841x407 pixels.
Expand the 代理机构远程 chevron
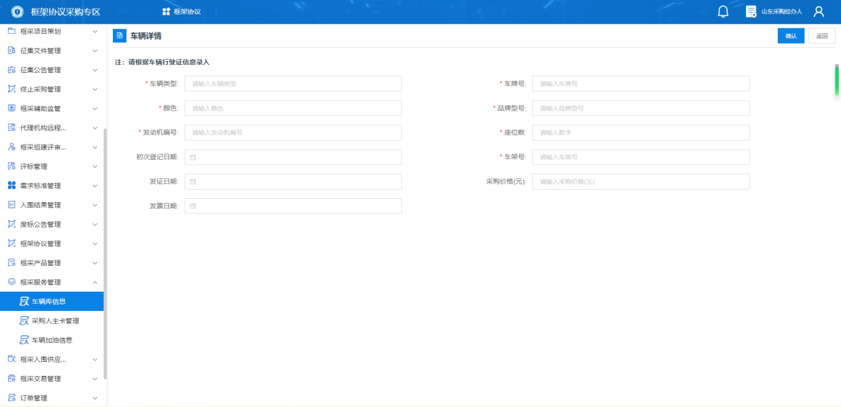coord(95,127)
